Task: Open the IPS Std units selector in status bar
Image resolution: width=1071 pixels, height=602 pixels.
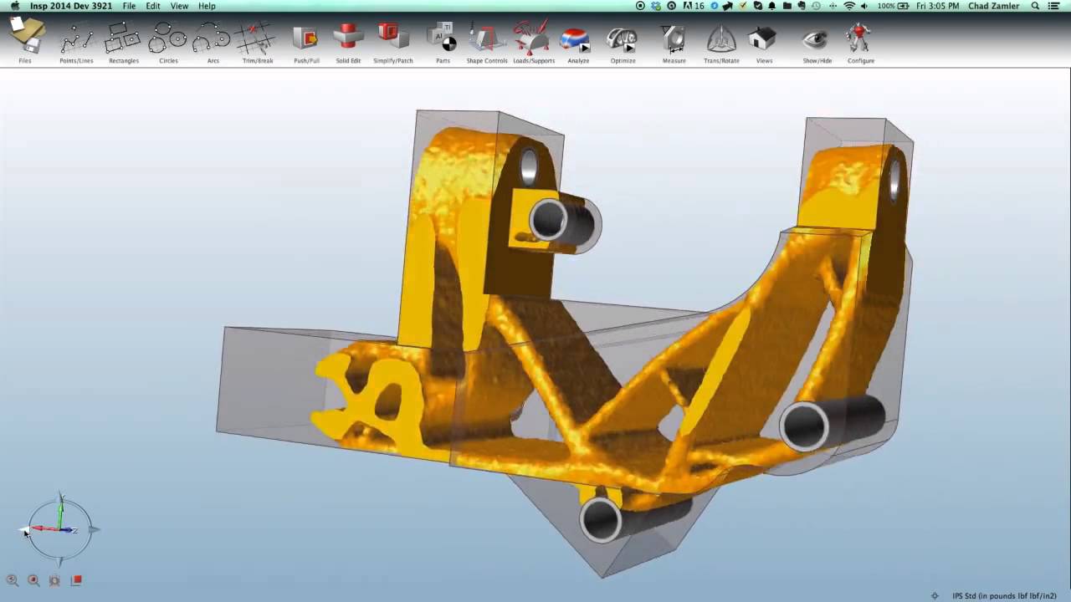Action: 1004,596
